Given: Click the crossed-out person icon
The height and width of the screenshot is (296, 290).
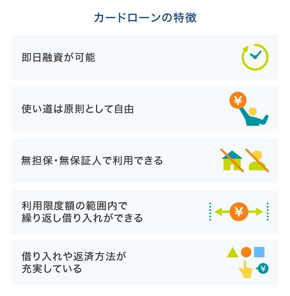Looking at the screenshot, I should coord(257,160).
